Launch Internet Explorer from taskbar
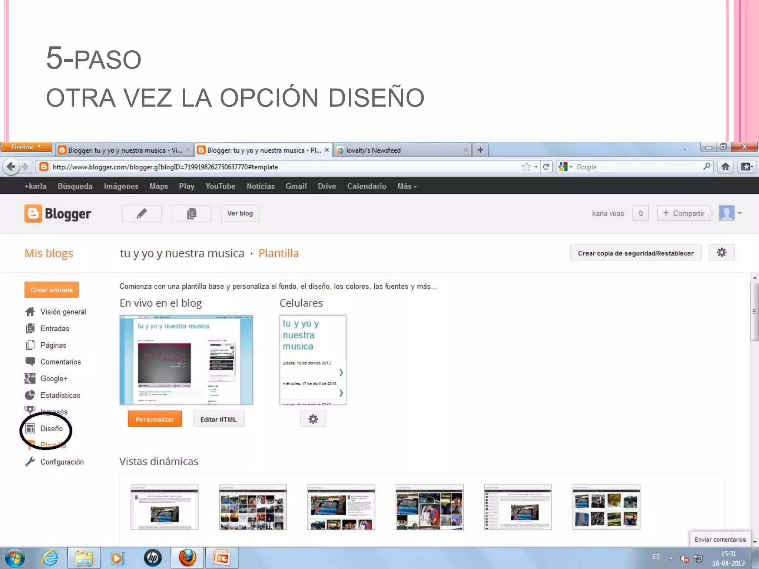759x569 pixels. point(49,558)
